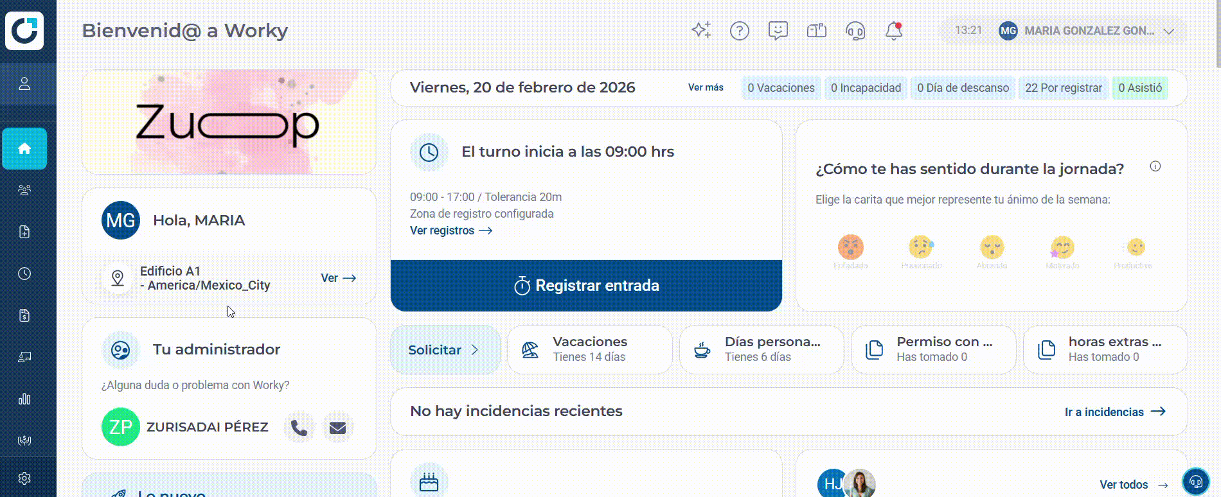
Task: Open the clock attendance icon in sidebar
Action: tap(24, 274)
